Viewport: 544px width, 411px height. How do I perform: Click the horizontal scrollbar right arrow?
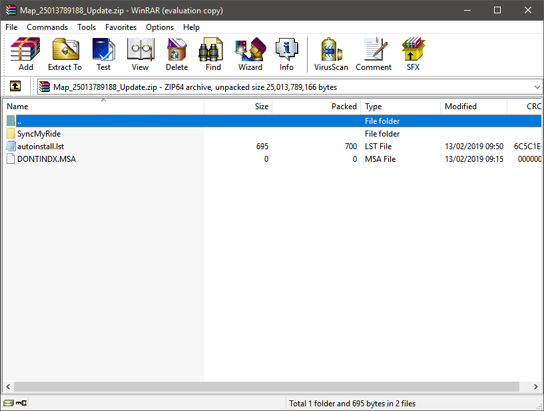tap(536, 386)
